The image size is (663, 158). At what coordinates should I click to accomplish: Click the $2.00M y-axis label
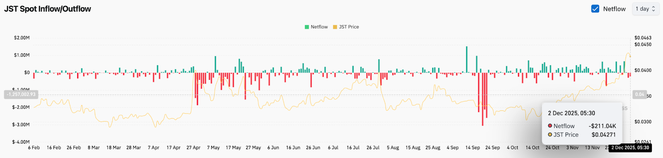pyautogui.click(x=22, y=38)
